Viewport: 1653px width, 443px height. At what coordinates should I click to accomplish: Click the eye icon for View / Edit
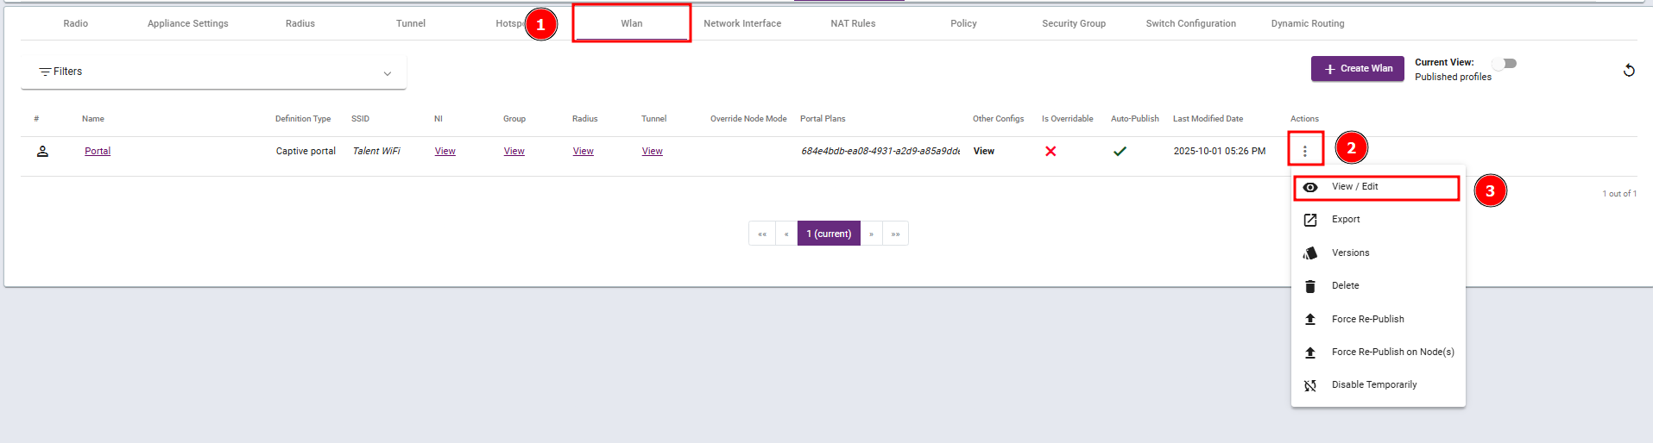1310,187
